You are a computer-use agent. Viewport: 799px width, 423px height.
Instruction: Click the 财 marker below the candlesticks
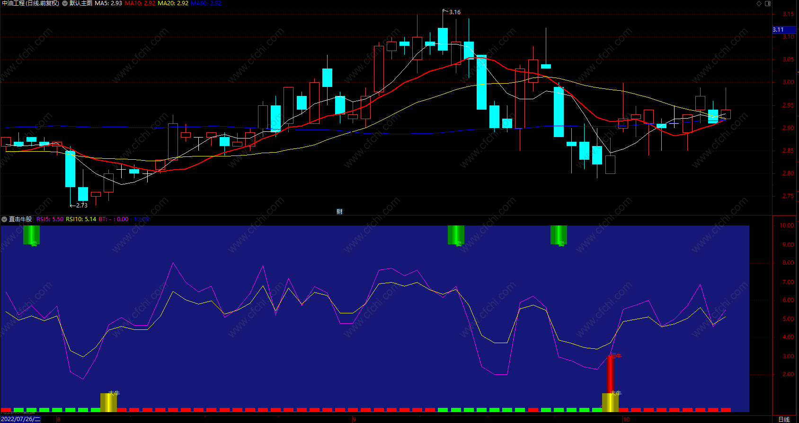click(339, 212)
